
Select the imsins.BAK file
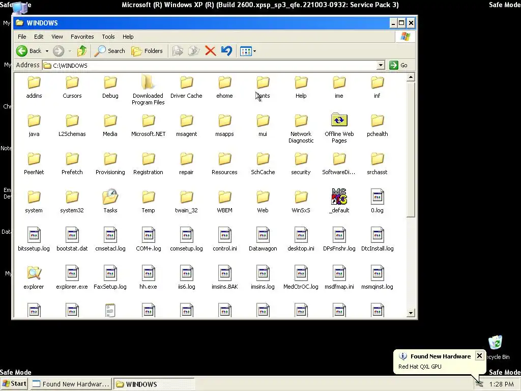(x=224, y=277)
